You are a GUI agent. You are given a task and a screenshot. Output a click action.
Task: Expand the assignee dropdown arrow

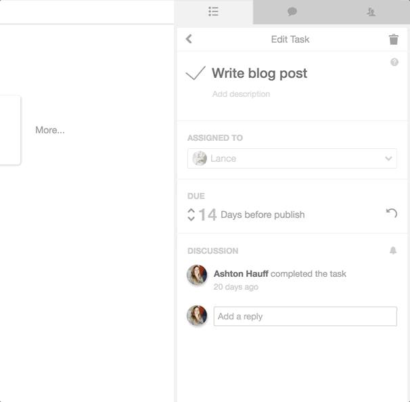click(388, 158)
